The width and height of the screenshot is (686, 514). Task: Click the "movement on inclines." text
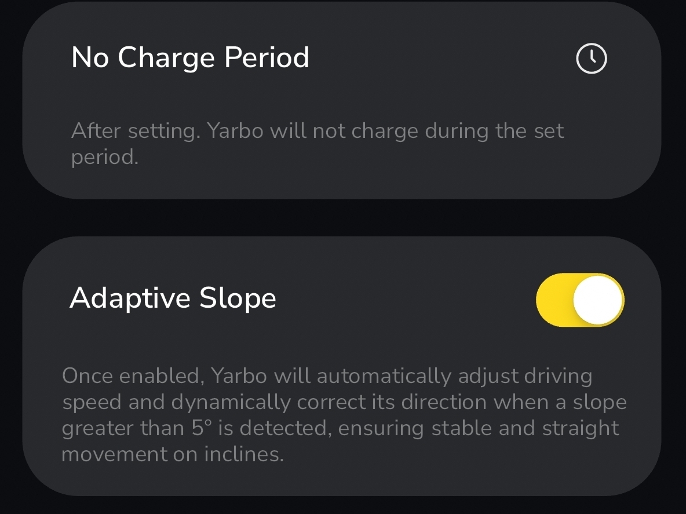173,454
